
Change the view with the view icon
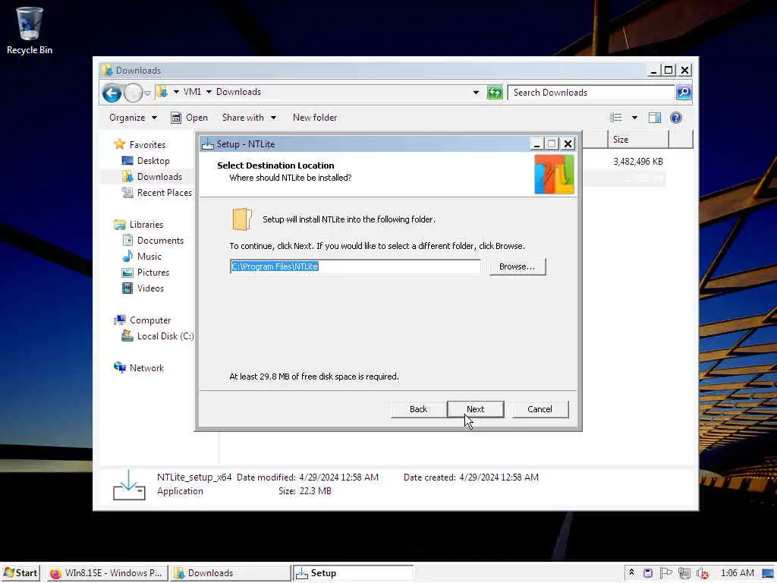(x=616, y=118)
